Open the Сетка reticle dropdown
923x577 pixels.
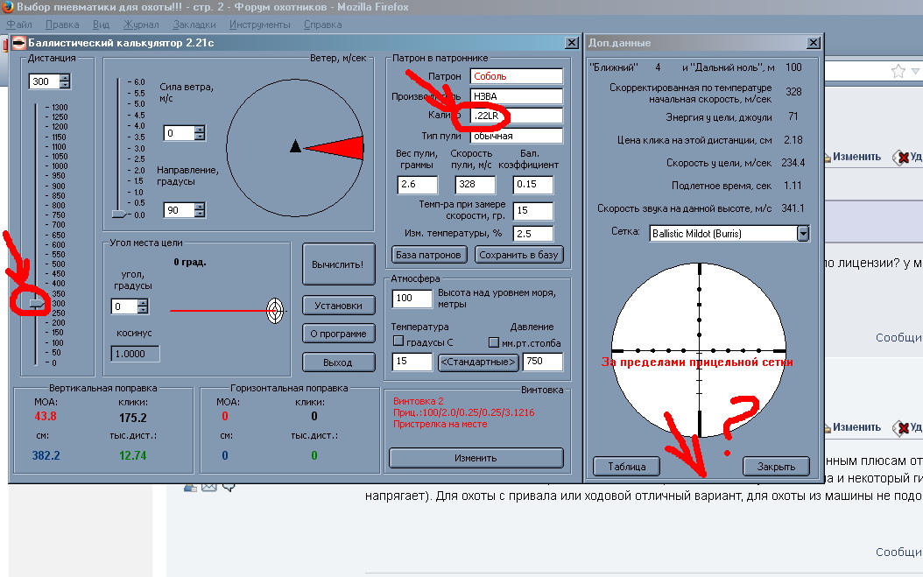(802, 234)
